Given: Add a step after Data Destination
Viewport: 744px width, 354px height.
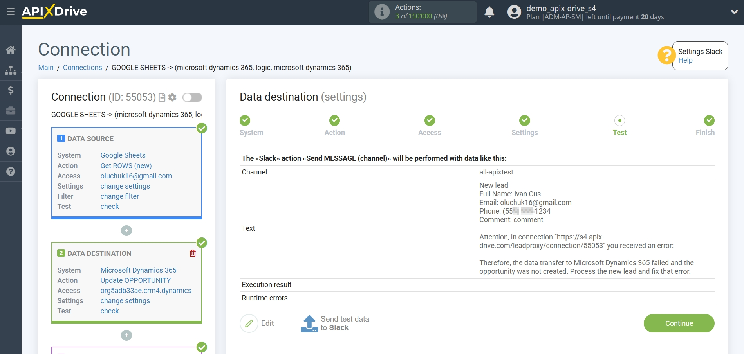Looking at the screenshot, I should pos(126,335).
